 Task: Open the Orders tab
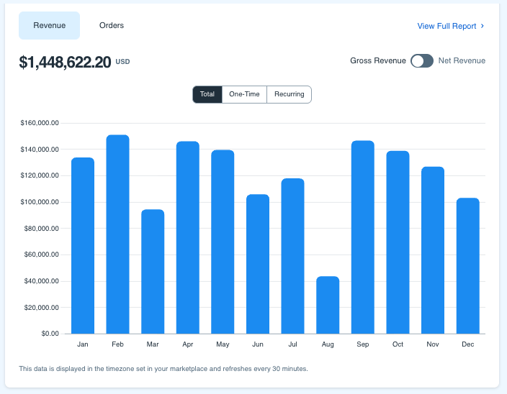(112, 25)
